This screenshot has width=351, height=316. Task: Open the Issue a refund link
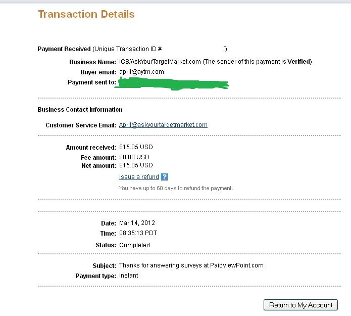[139, 177]
